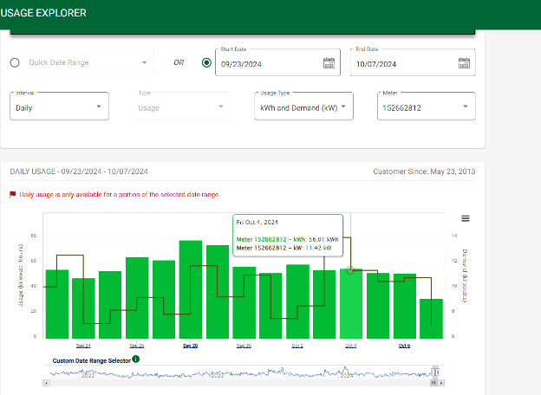Open the Interval dropdown showing Daily
Image resolution: width=541 pixels, height=395 pixels.
tap(59, 107)
